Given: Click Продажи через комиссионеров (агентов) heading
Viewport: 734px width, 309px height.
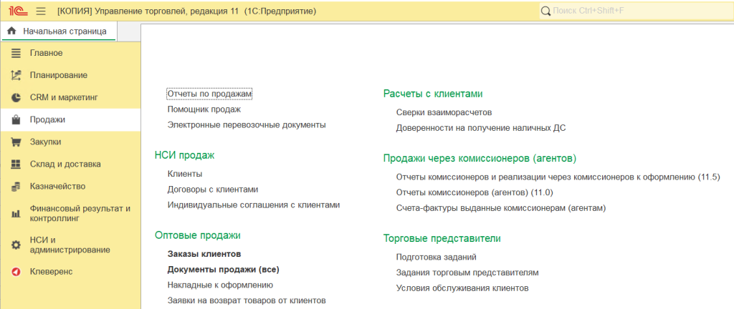Looking at the screenshot, I should (480, 158).
